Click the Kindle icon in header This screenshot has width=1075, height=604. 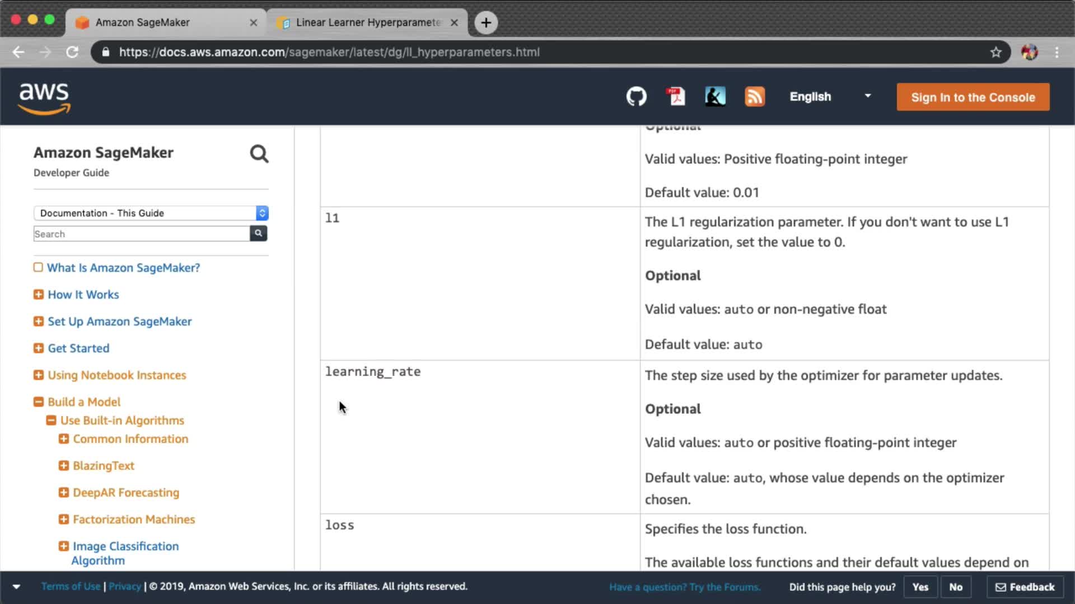(x=715, y=97)
